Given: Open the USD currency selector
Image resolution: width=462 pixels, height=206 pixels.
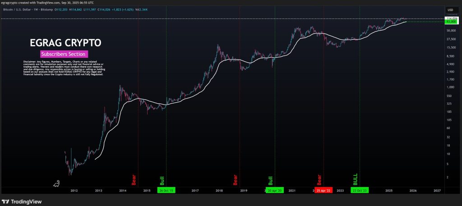Looking at the screenshot, I should coord(450,9).
